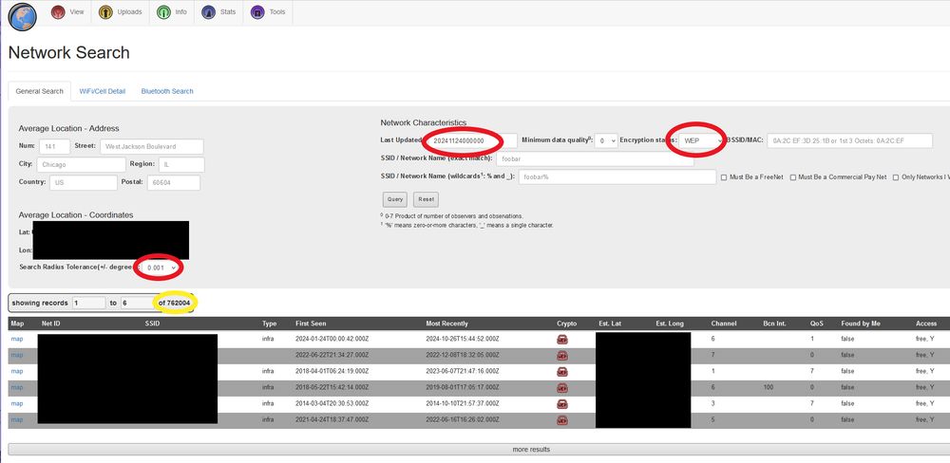The height and width of the screenshot is (463, 950).
Task: Click the QoS column header
Action: tap(816, 324)
